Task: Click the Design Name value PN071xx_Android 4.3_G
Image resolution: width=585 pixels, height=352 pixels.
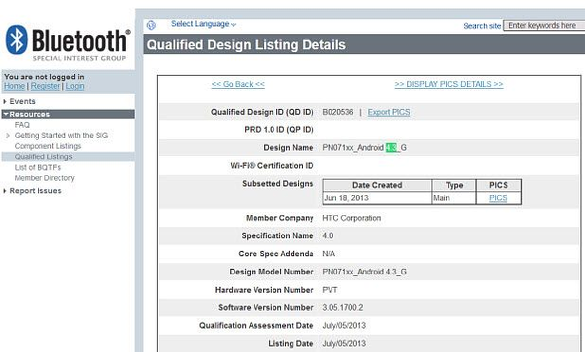Action: [365, 147]
